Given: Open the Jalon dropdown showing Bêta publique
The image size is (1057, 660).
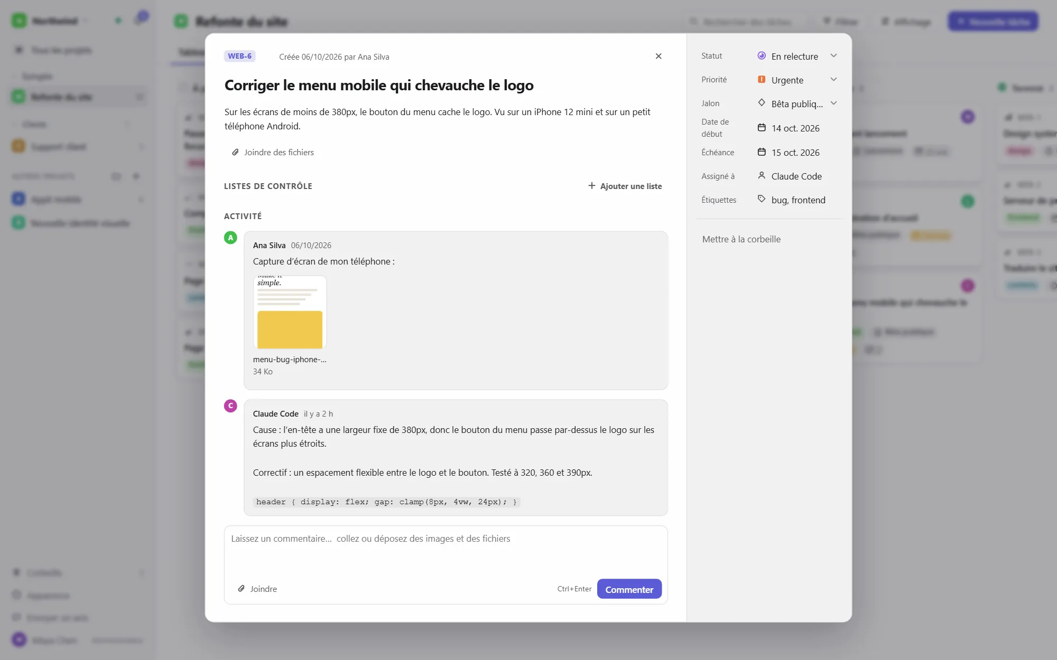Looking at the screenshot, I should (797, 103).
